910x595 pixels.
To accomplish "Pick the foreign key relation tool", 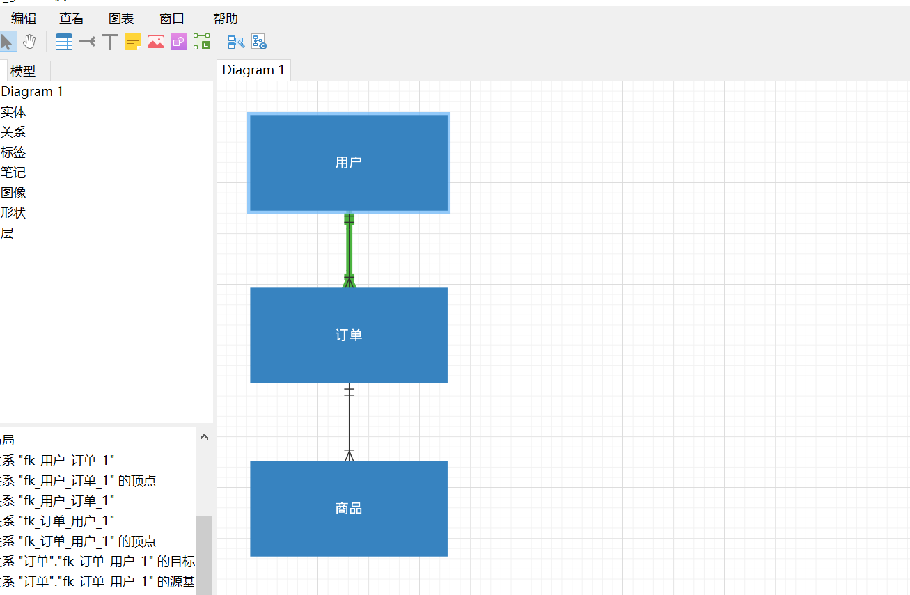I will tap(87, 42).
